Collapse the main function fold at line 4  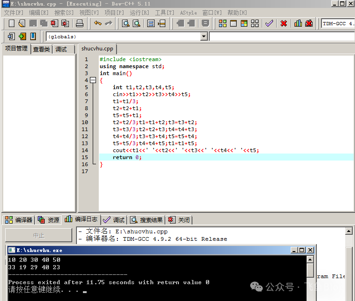93,80
